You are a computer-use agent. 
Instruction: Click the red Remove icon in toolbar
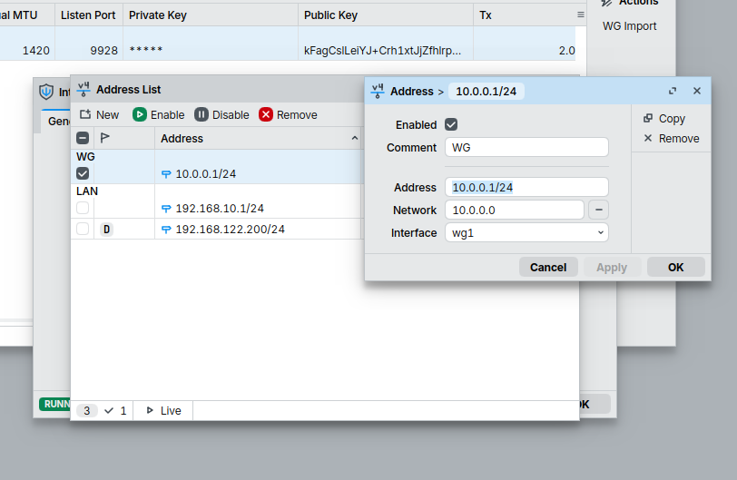[266, 115]
